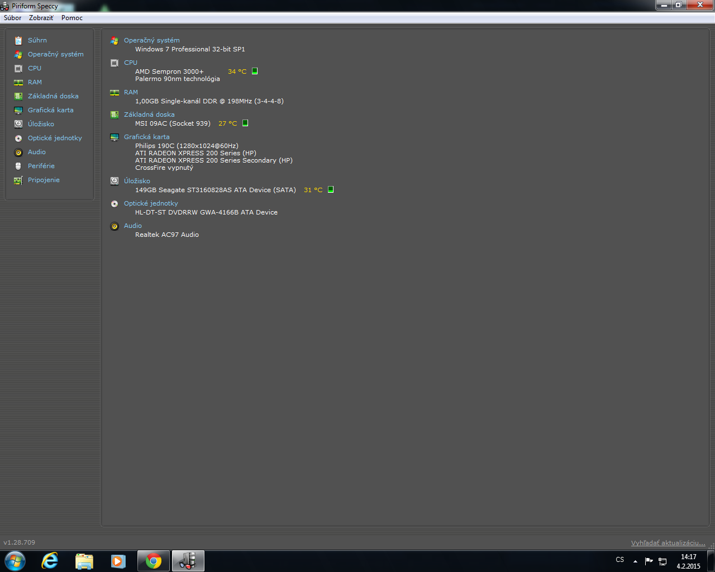
Task: Select Základná doska in the sidebar
Action: pos(53,96)
